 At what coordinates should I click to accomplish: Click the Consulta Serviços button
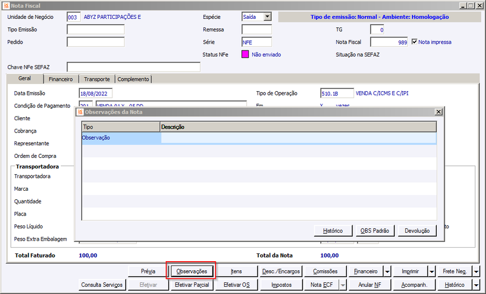pos(102,285)
